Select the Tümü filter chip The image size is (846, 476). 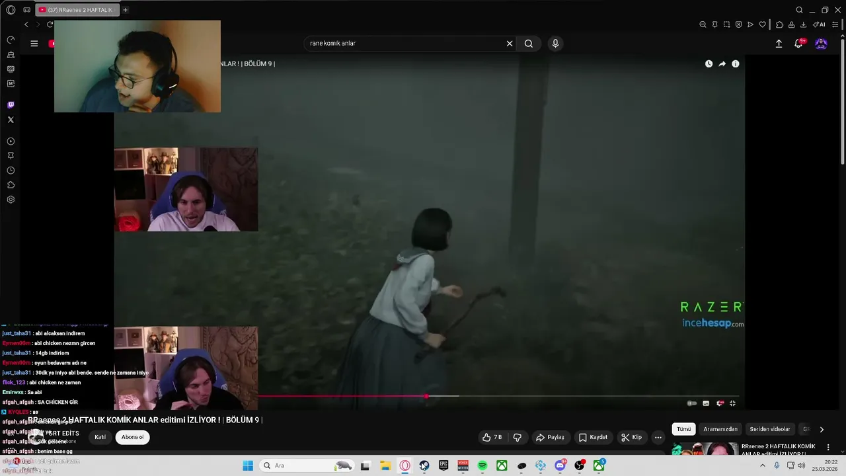click(x=683, y=429)
